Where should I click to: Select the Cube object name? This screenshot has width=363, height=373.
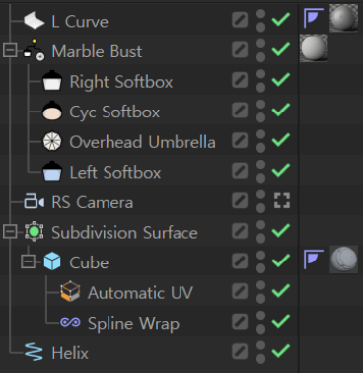click(x=89, y=262)
